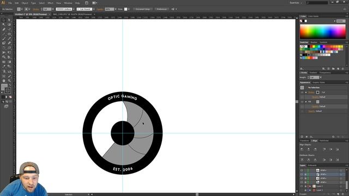Pick a color from the Color spectrum bar
Screen dimensions: 349x196
click(323, 32)
